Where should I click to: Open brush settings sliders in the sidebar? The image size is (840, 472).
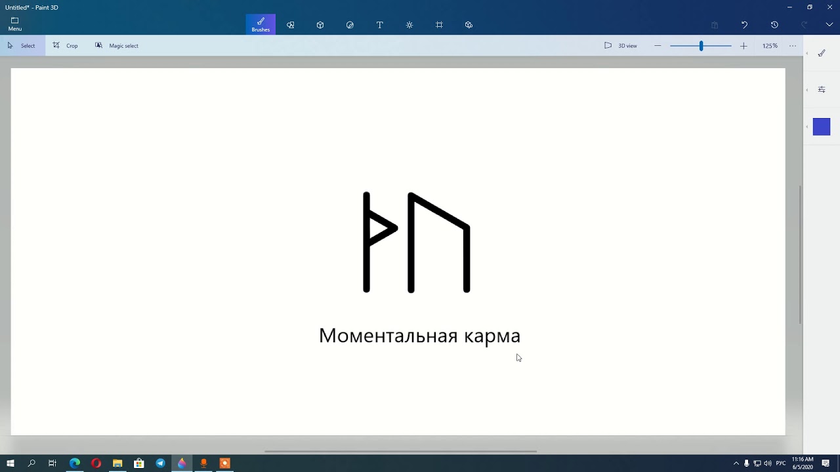[822, 90]
